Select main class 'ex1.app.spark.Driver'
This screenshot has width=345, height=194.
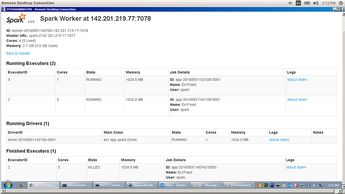click(121, 140)
